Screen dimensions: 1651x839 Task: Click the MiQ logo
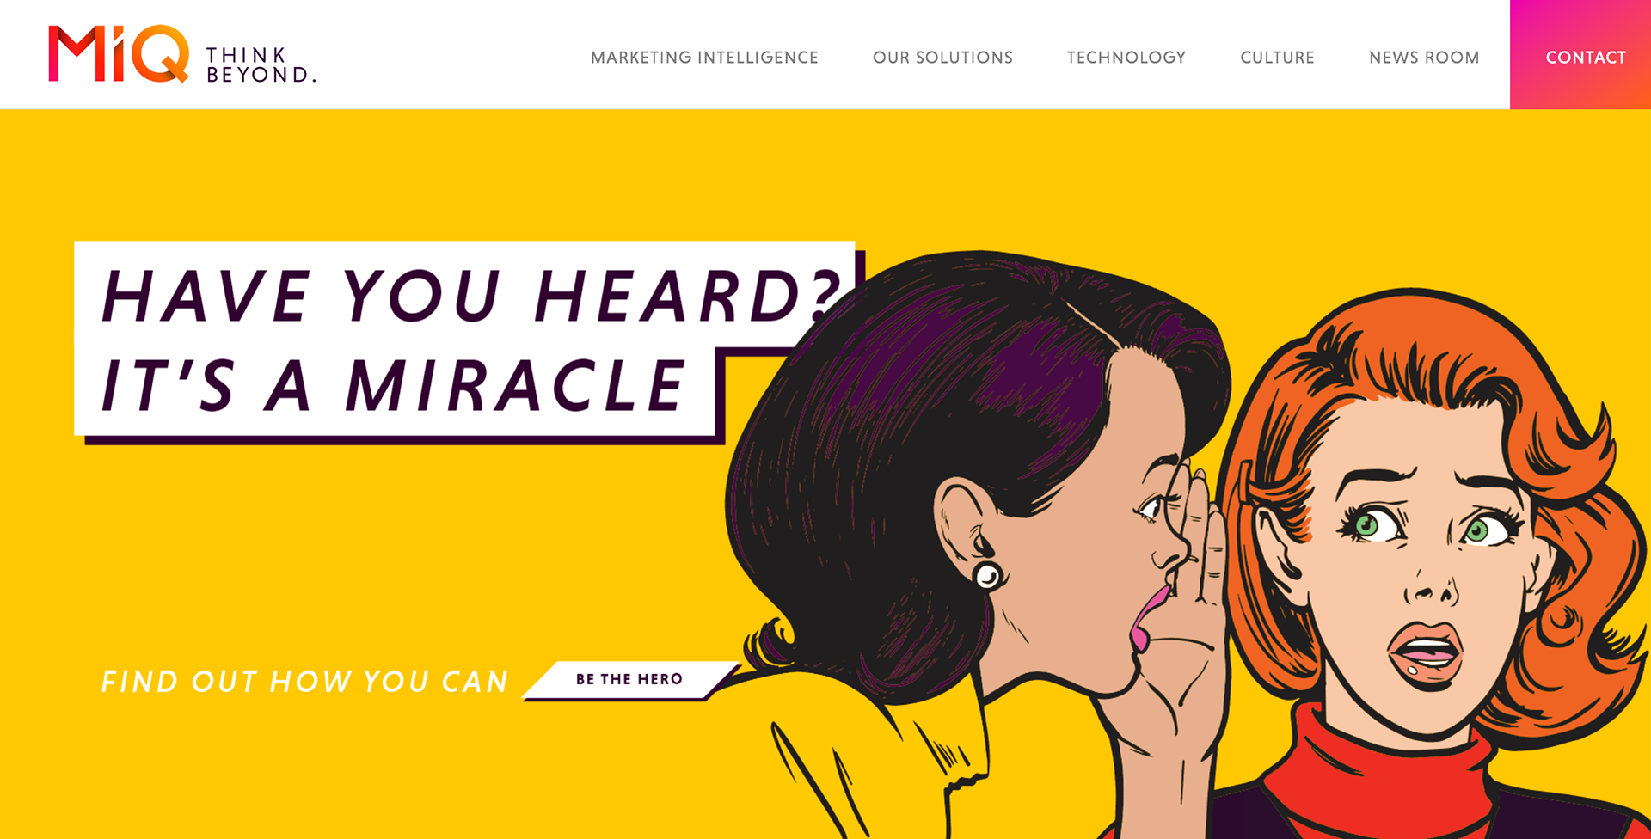[119, 53]
